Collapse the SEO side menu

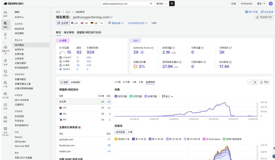point(51,12)
